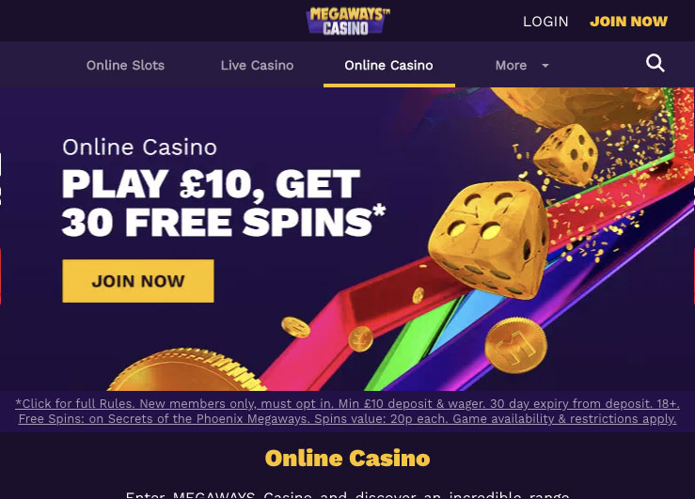Open the Live Casino tab
Screen dimensions: 695x499
(257, 66)
